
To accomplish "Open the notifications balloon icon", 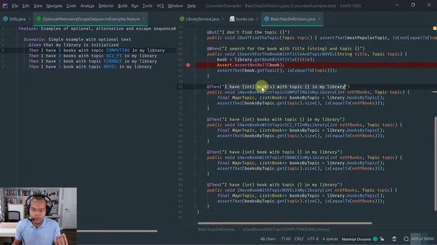I will click(406, 239).
